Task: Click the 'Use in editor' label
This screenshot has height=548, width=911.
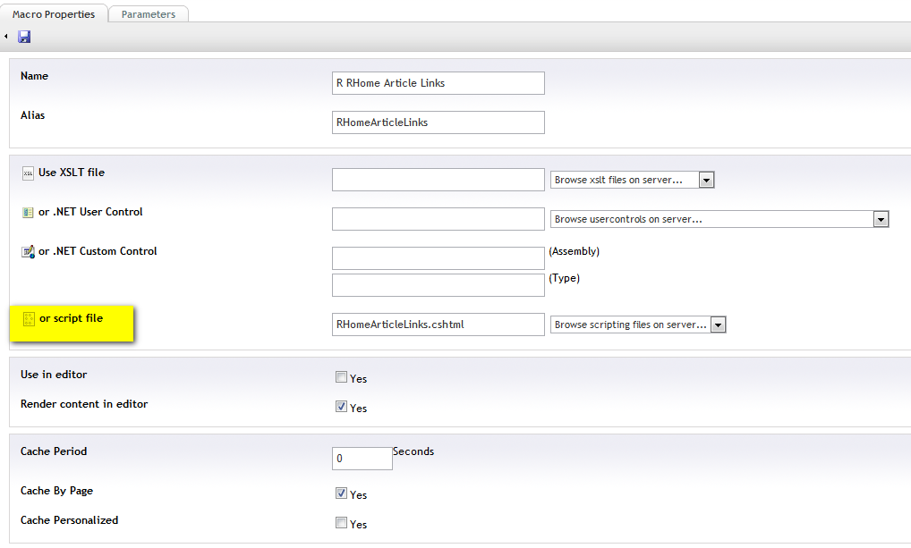Action: point(54,375)
